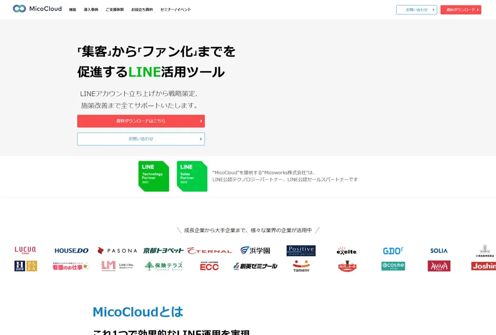The image size is (496, 335).
Task: Click the header 資料ダウンロード button
Action: point(461,10)
